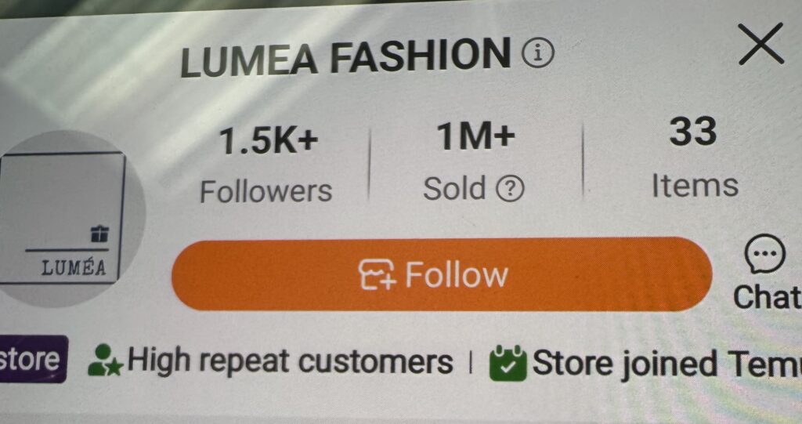The width and height of the screenshot is (802, 424).
Task: Click the info icon beside LUMEA FASHION
Action: point(537,53)
